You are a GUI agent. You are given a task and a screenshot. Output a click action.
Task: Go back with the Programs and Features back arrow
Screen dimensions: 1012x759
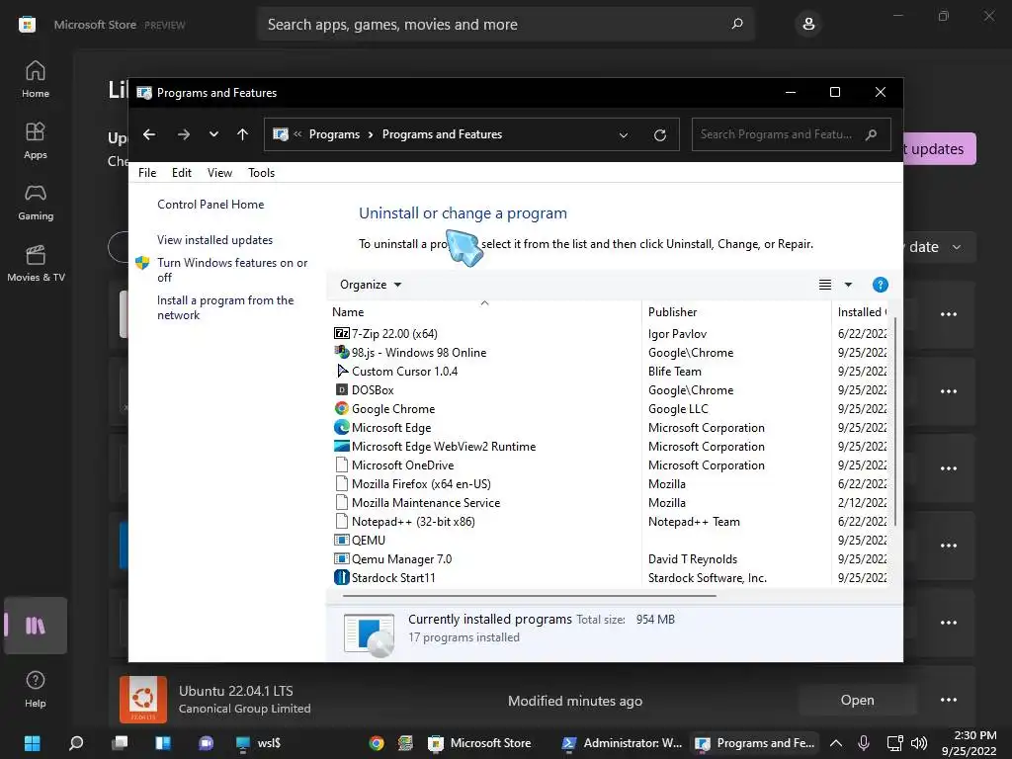click(x=149, y=134)
